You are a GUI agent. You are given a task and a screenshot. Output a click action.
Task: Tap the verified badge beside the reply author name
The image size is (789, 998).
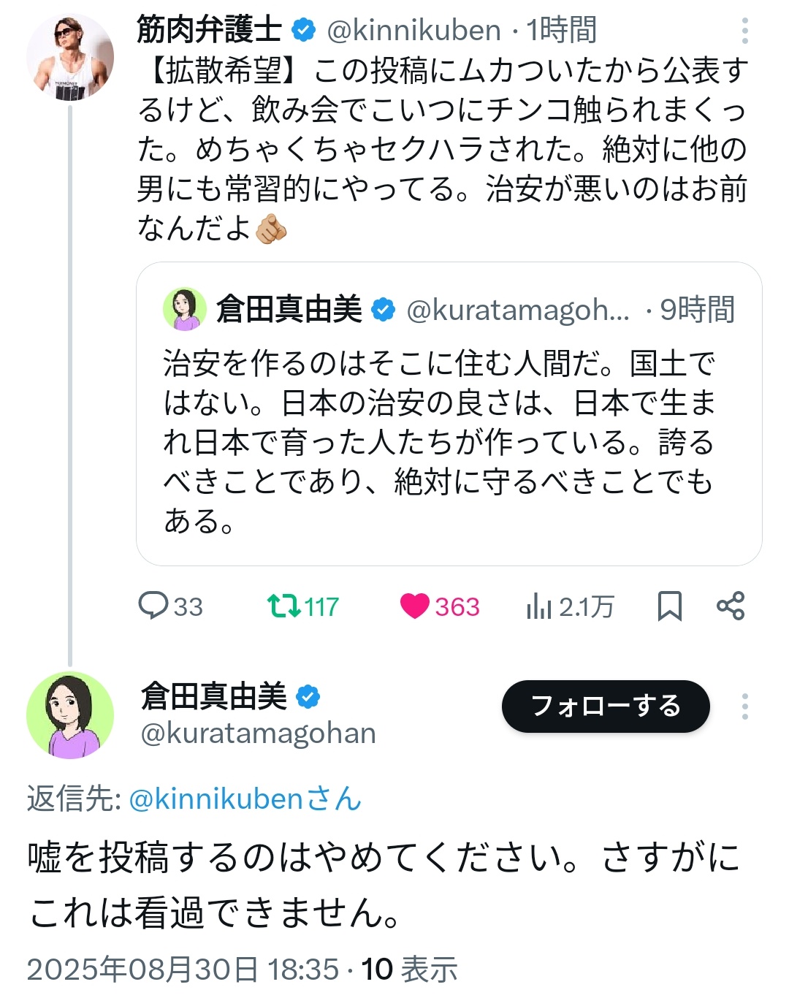(x=308, y=697)
